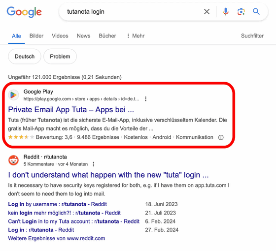Switch to the Bilder tab
This screenshot has height=251, width=276.
click(x=36, y=36)
